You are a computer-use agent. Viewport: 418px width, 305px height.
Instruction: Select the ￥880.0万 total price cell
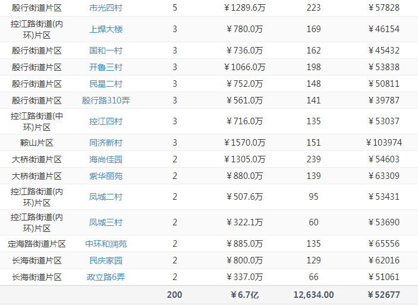point(244,176)
